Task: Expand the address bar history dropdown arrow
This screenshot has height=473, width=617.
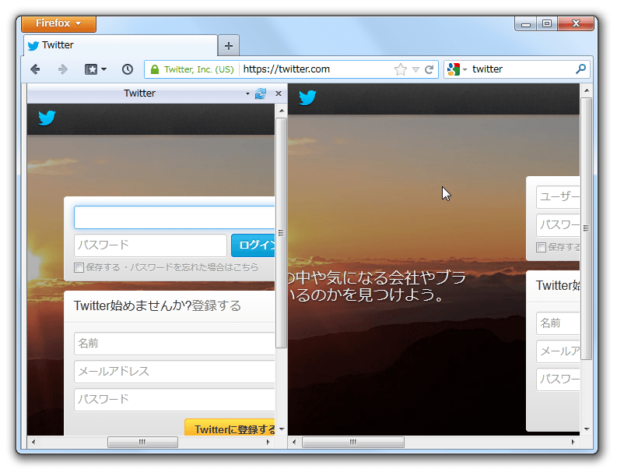Action: click(x=415, y=70)
